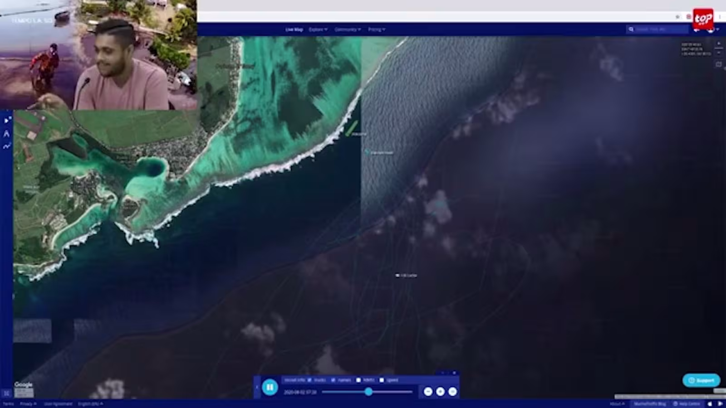Expand the Community dropdown menu
The width and height of the screenshot is (726, 408).
(348, 29)
